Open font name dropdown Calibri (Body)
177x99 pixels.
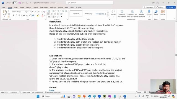(x=25, y=12)
